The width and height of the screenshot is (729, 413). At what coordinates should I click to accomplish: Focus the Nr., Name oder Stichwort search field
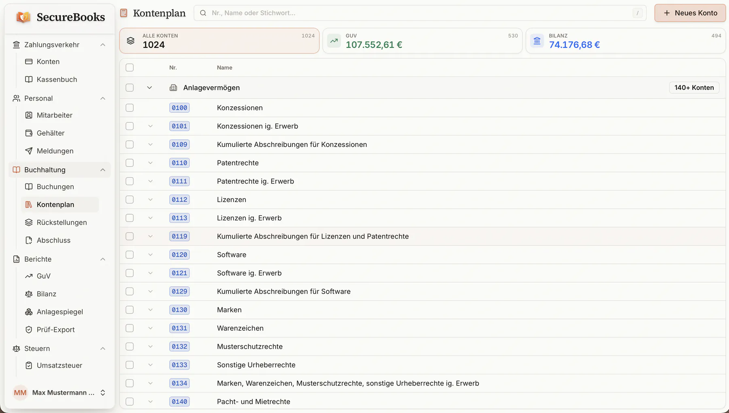coord(420,13)
